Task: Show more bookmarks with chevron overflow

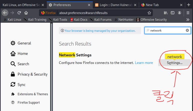Action: (x=188, y=20)
